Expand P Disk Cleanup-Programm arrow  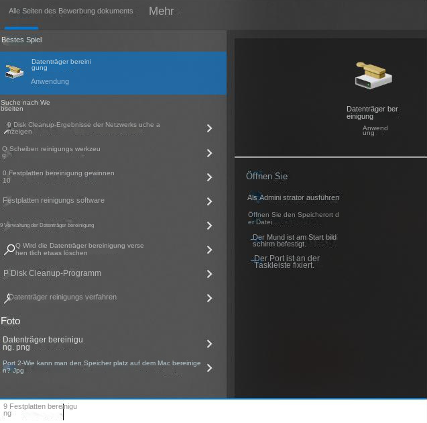tap(209, 274)
